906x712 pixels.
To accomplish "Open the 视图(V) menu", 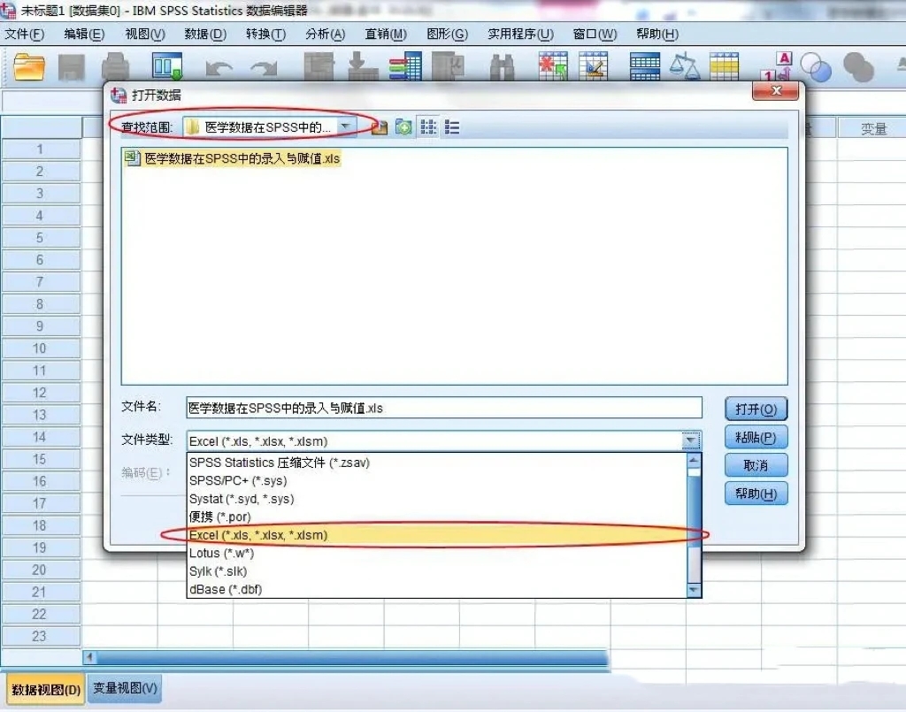I will coord(145,34).
